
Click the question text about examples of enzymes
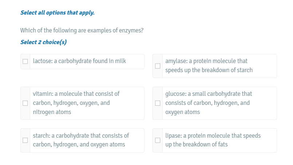pyautogui.click(x=82, y=30)
